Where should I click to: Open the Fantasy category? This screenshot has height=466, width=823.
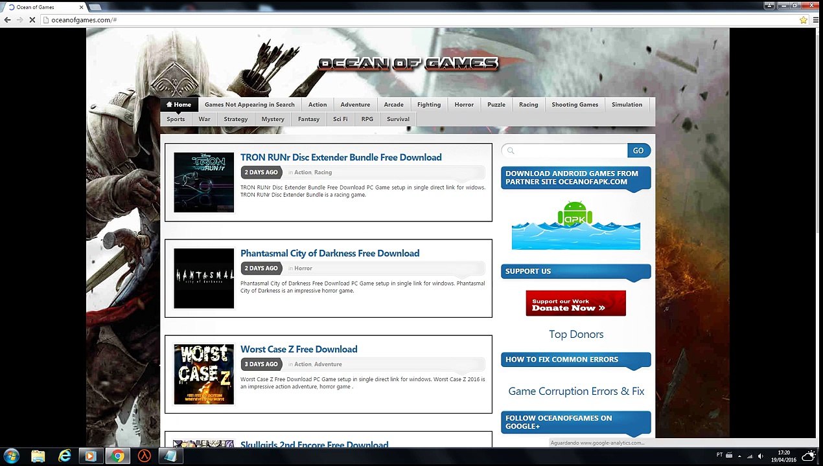[308, 119]
